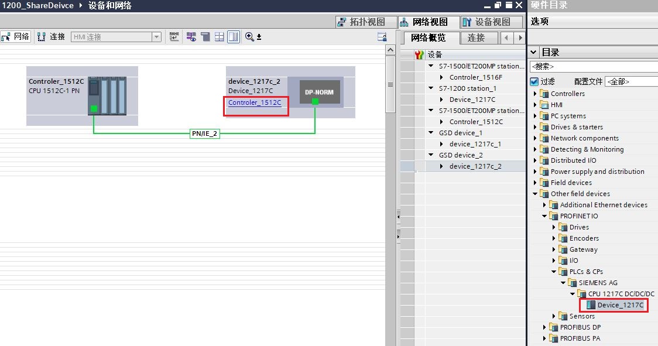Viewport: 658px width, 346px height.
Task: Click the catalog 搜索 search field
Action: (x=594, y=66)
